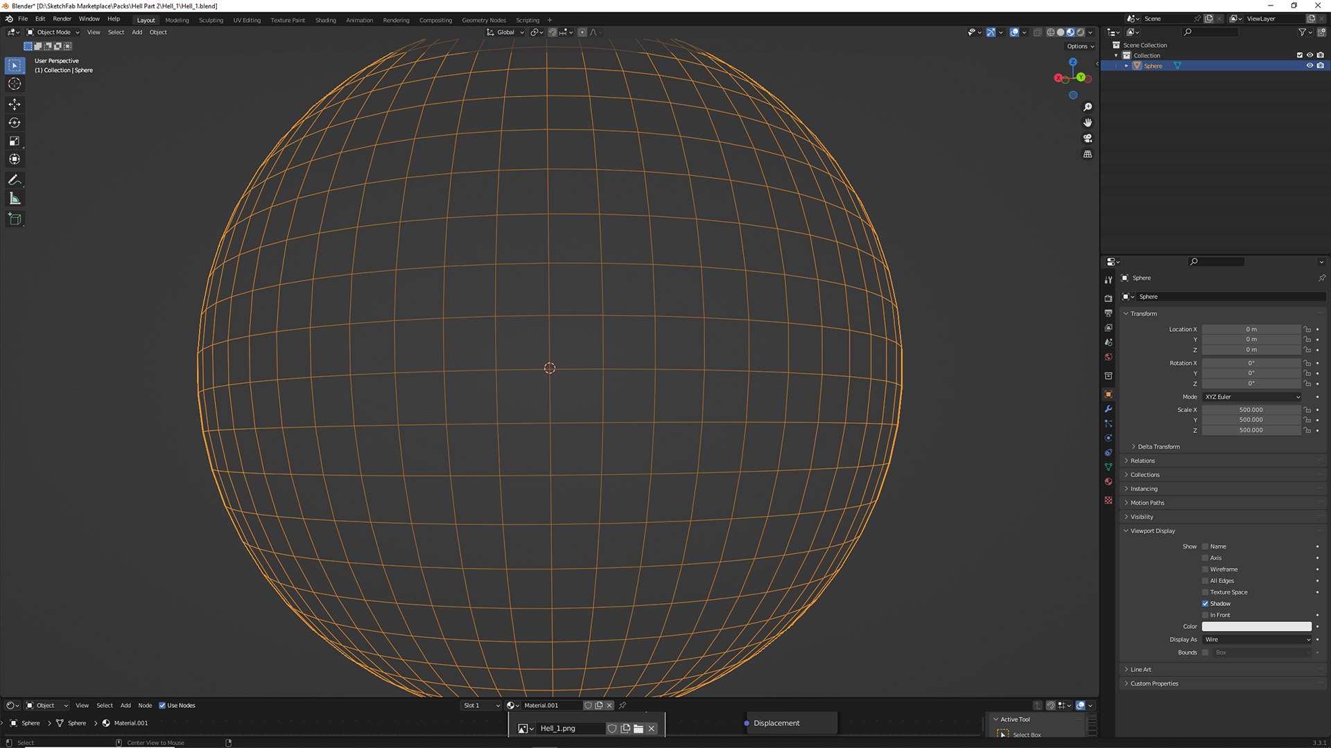The image size is (1331, 748).
Task: Open the Display As Wire dropdown
Action: tap(1257, 639)
